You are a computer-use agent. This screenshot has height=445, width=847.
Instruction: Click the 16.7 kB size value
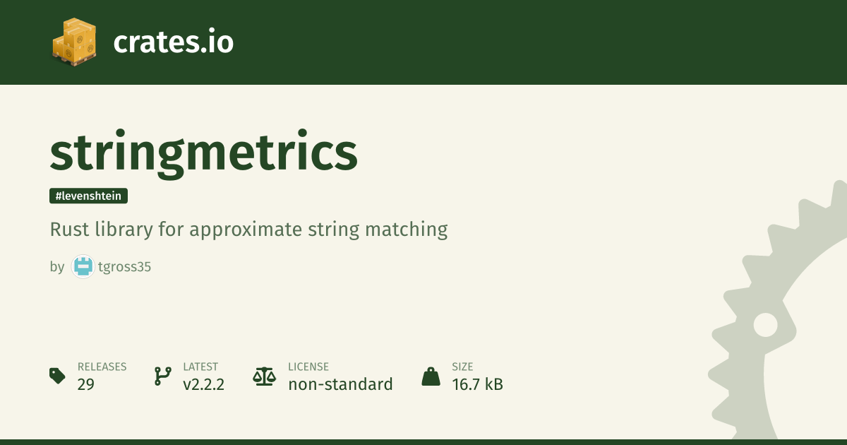(x=477, y=385)
